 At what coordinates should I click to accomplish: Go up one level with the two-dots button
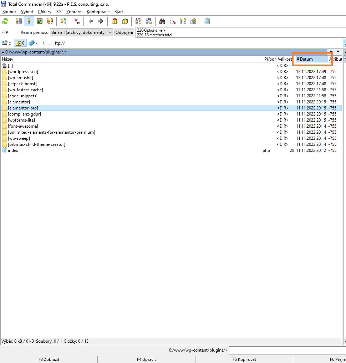(50, 43)
